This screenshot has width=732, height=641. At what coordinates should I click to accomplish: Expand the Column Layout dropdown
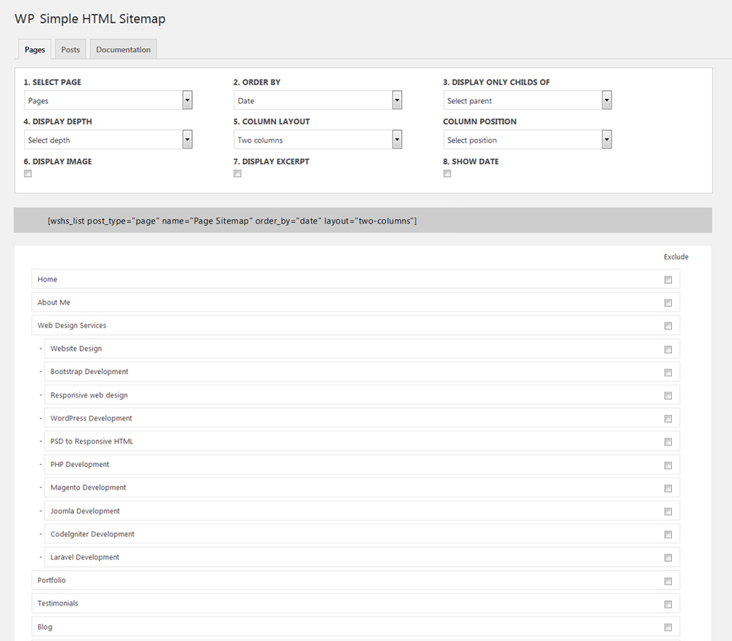click(x=317, y=140)
